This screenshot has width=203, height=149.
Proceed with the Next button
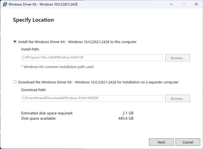click(161, 142)
